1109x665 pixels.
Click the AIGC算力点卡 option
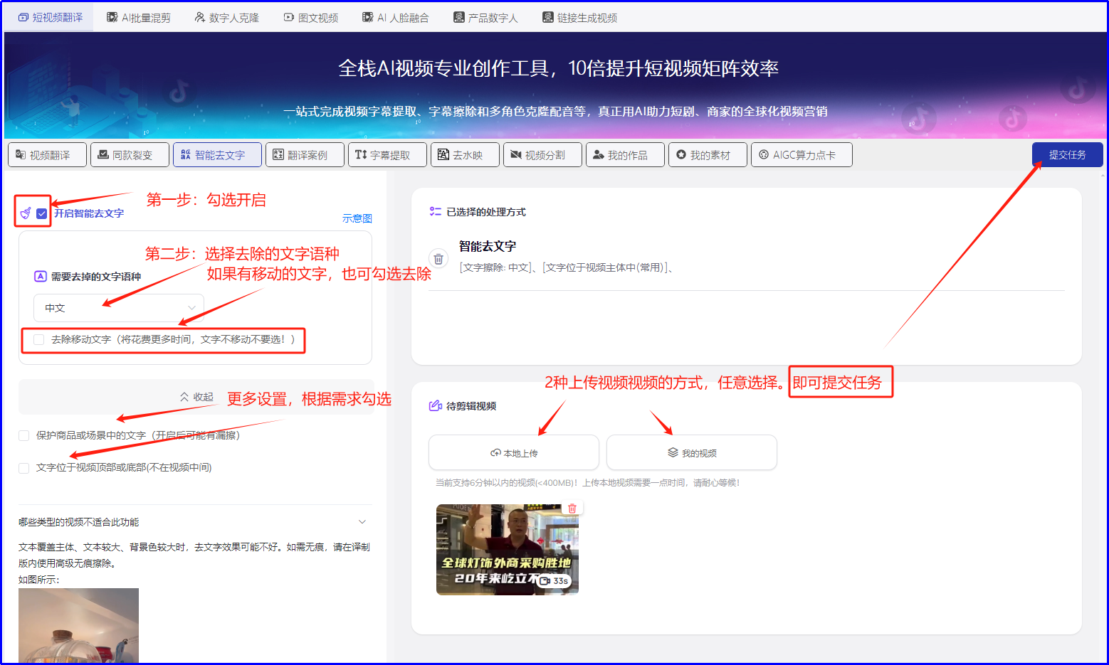[x=801, y=154]
